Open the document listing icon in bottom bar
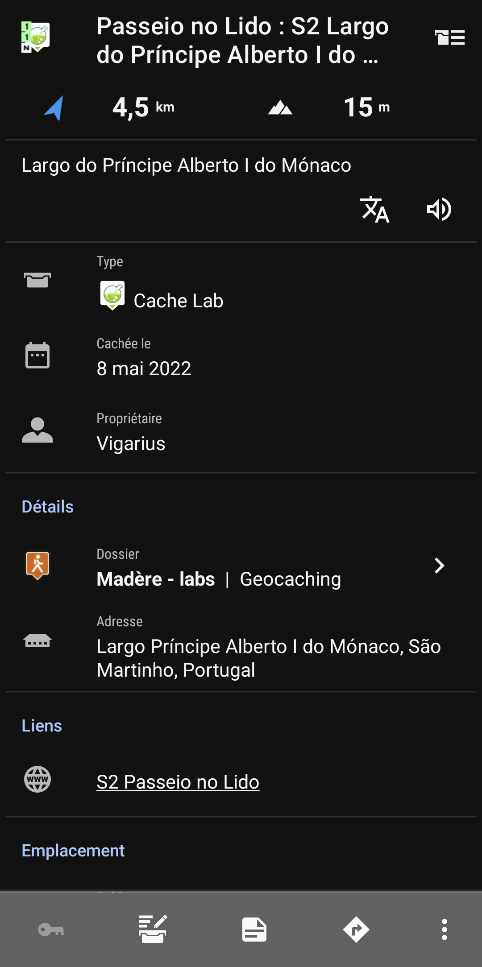 tap(254, 930)
